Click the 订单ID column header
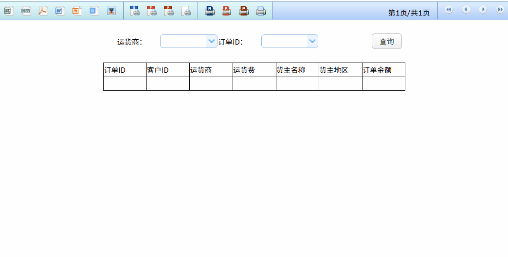 [125, 70]
